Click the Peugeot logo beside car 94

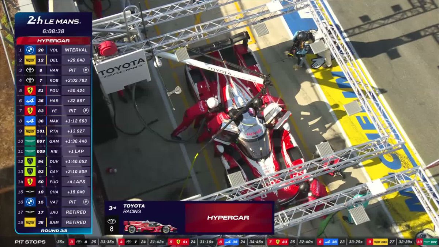(x=30, y=161)
